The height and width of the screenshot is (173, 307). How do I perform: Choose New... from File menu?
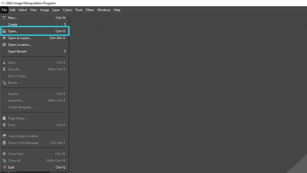34,18
